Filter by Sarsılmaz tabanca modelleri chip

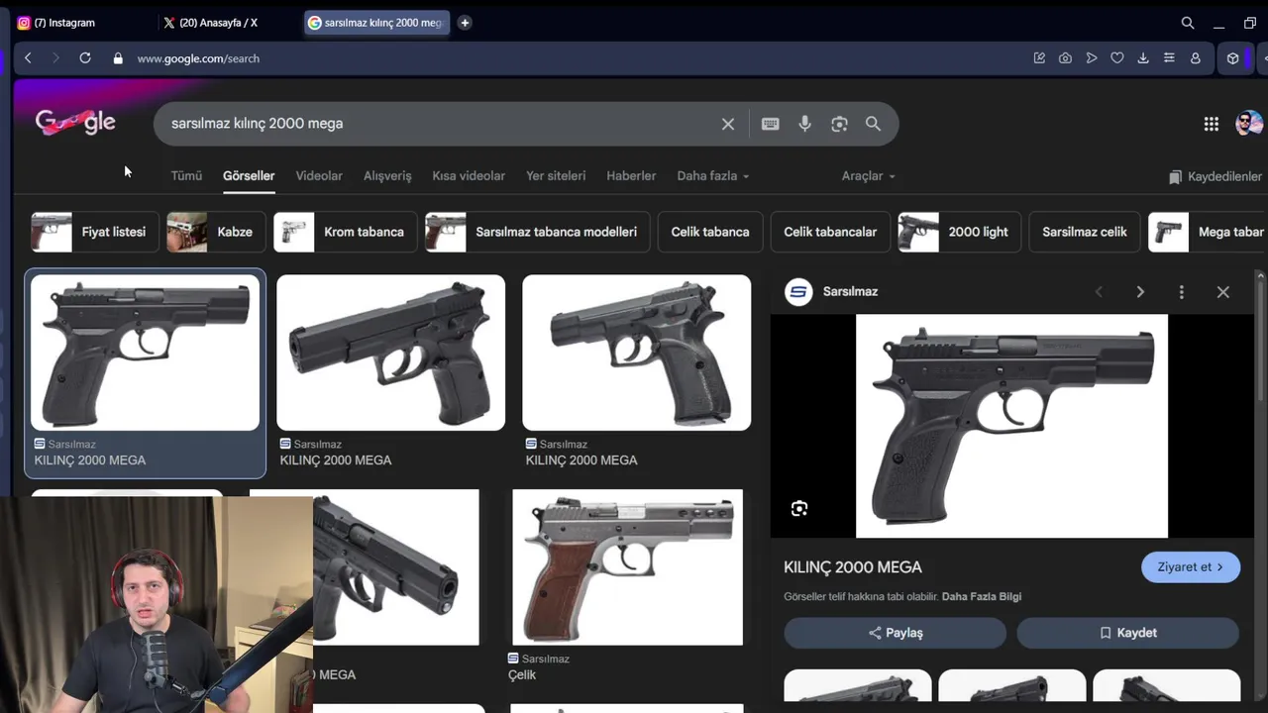537,232
